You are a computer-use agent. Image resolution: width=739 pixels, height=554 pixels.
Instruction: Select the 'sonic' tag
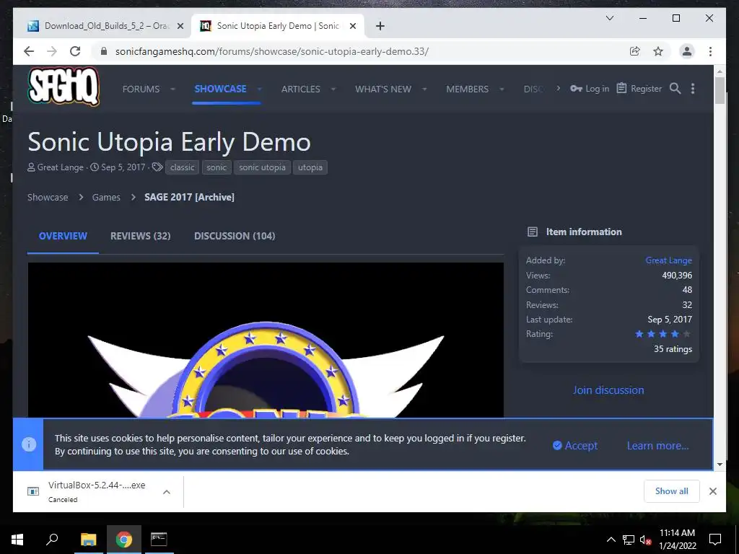pyautogui.click(x=217, y=167)
